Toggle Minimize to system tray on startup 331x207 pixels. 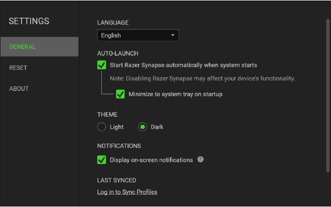coord(120,94)
